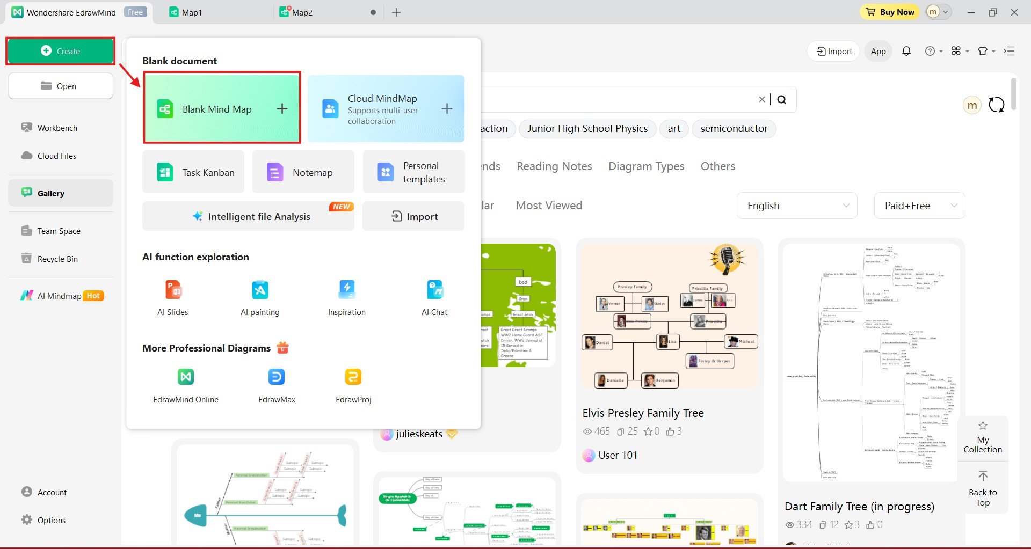The width and height of the screenshot is (1031, 549).
Task: Click the green Create button
Action: click(61, 51)
